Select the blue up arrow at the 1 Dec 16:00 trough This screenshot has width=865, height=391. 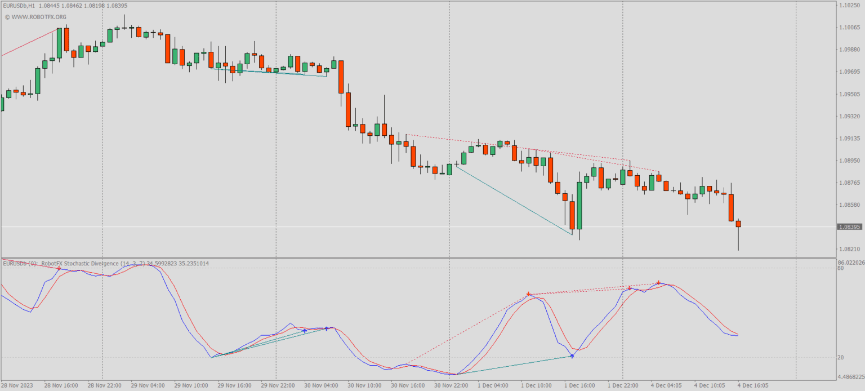572,356
